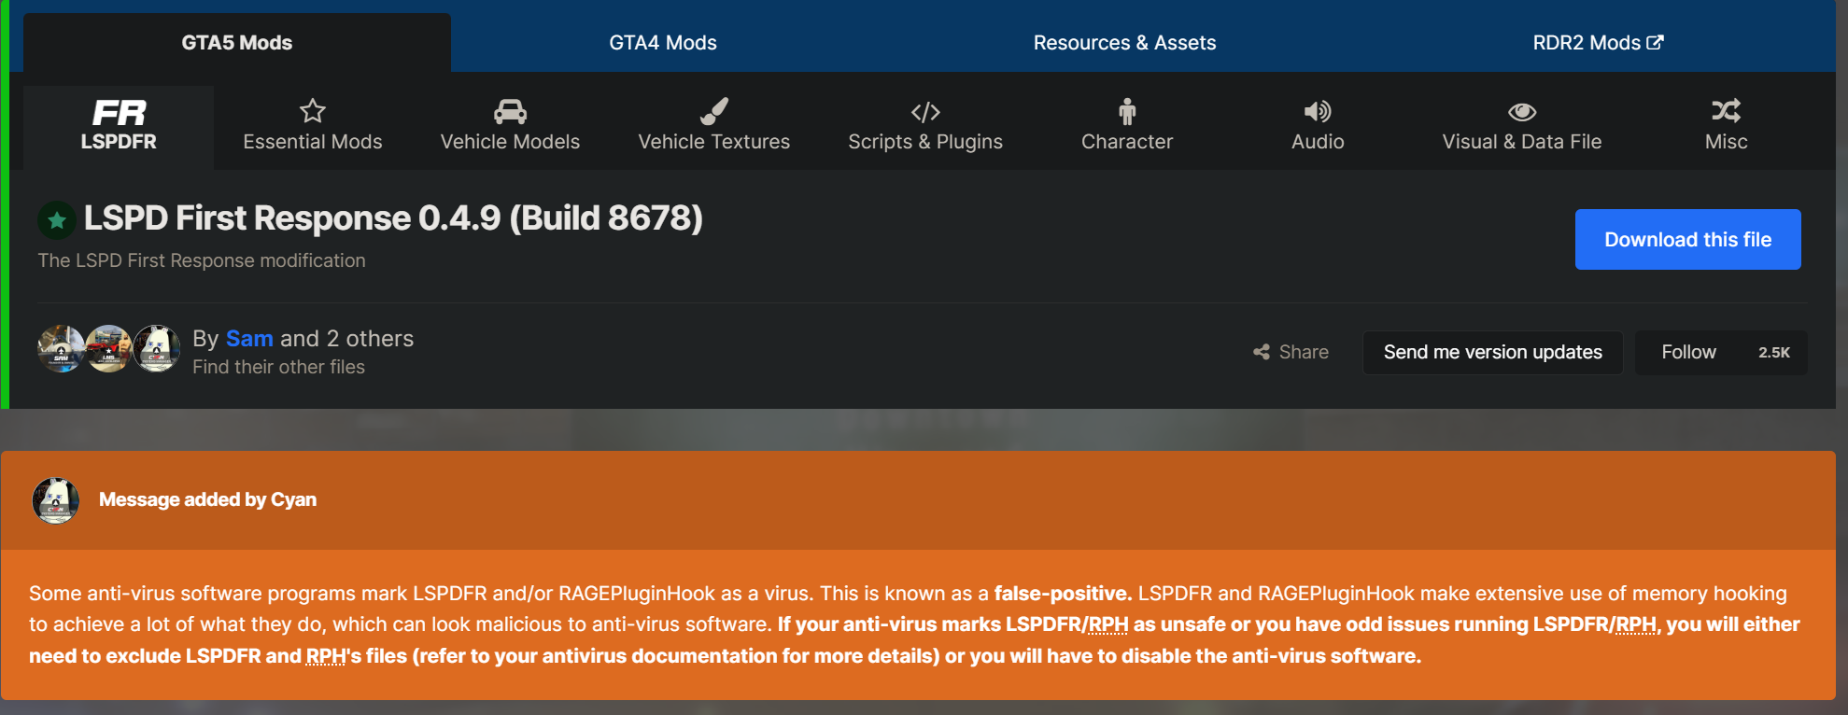Viewport: 1848px width, 715px height.
Task: Open the GTA5 Mods tab
Action: 237,43
